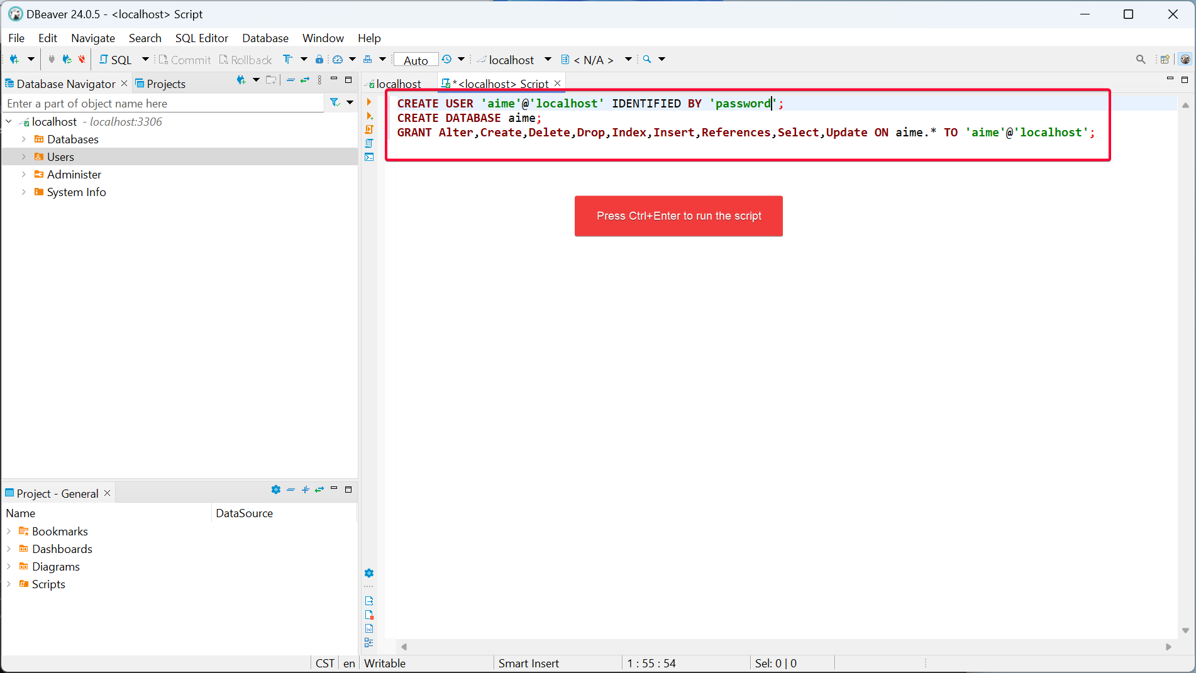Click navigator New Connection plug icon

pyautogui.click(x=241, y=80)
